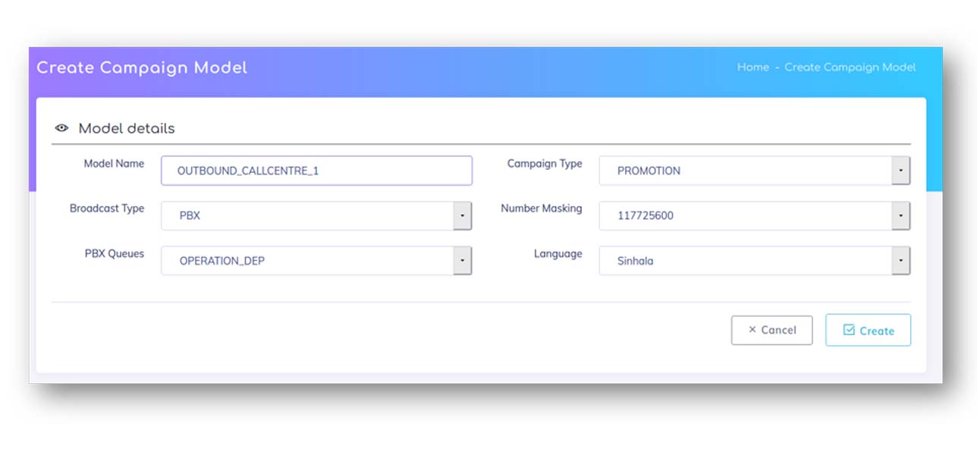Click the Model details section heading
The image size is (977, 455).
(127, 128)
